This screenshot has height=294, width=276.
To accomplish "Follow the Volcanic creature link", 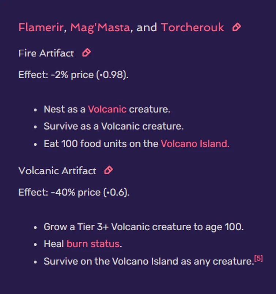I will 107,109.
